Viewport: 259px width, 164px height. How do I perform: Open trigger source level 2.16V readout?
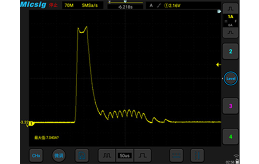tap(172, 6)
